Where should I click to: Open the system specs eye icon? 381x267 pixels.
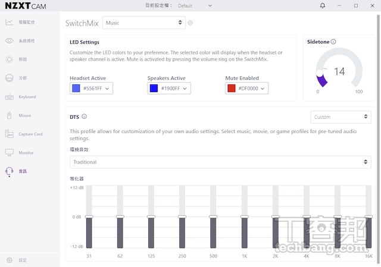(x=10, y=41)
